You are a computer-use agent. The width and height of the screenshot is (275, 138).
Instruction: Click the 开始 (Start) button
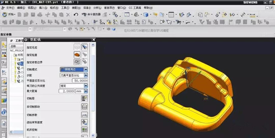9,14
